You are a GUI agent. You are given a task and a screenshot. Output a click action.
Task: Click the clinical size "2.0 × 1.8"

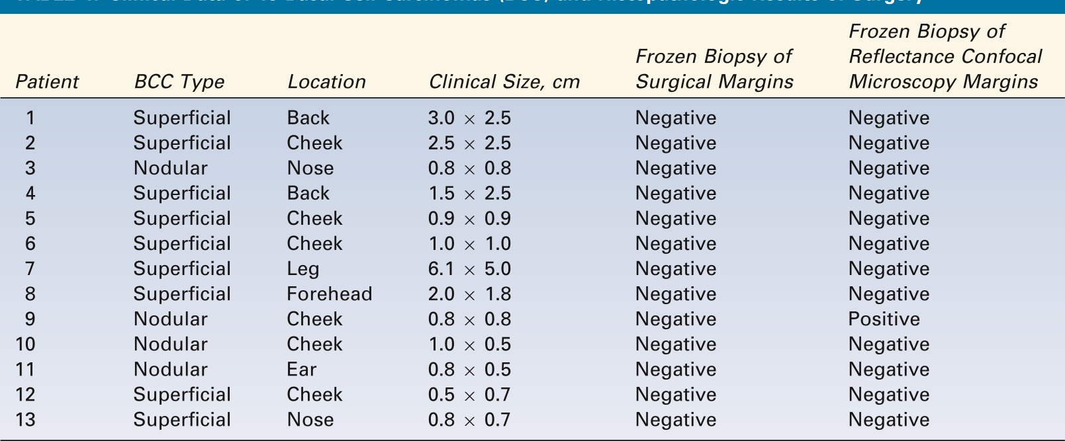469,294
